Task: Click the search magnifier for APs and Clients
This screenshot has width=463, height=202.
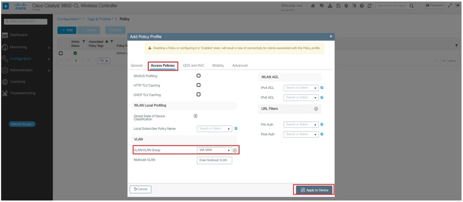Action: click(412, 6)
